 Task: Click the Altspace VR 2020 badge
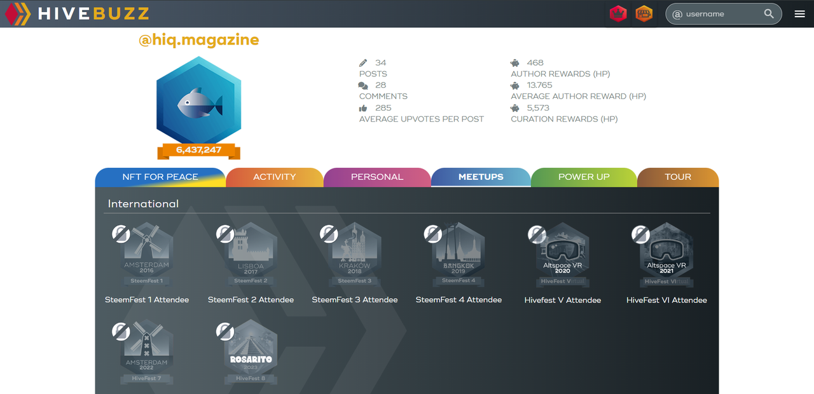[x=563, y=255]
